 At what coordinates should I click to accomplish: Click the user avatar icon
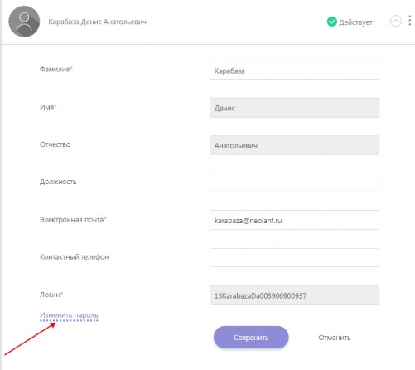24,22
